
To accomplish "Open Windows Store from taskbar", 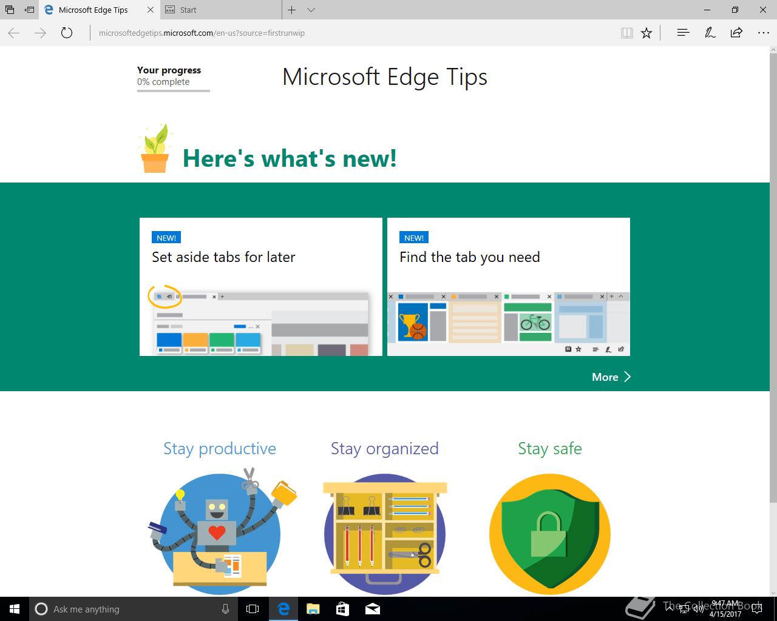I will pyautogui.click(x=342, y=609).
